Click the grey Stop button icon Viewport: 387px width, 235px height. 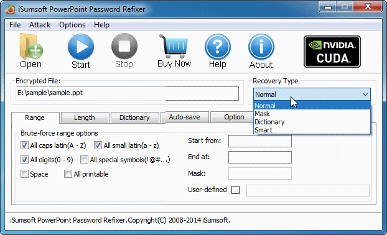tap(124, 47)
